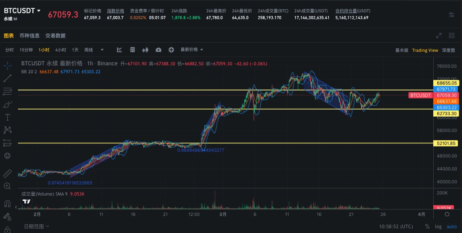The width and height of the screenshot is (462, 233).
Task: Open the chart style dropdown beside 周线
Action: [102, 49]
